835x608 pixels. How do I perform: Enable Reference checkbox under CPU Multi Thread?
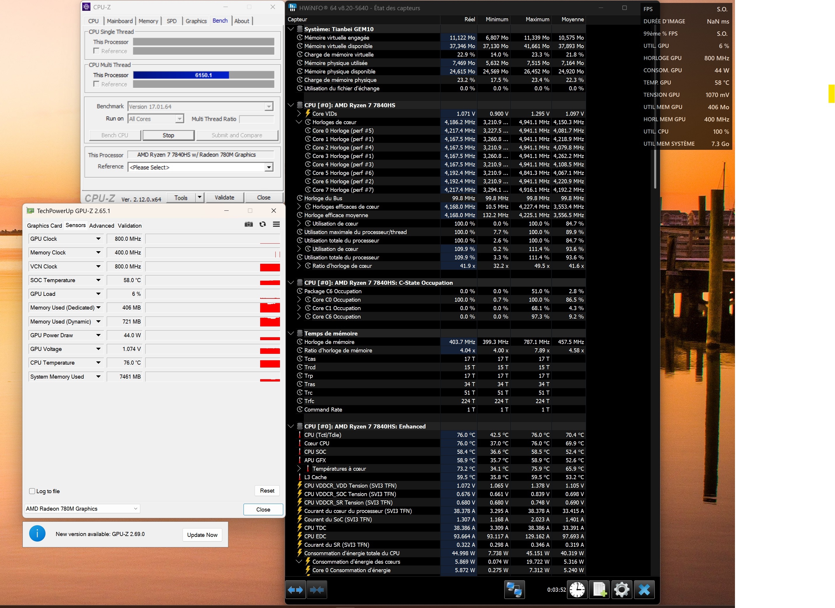pyautogui.click(x=97, y=84)
